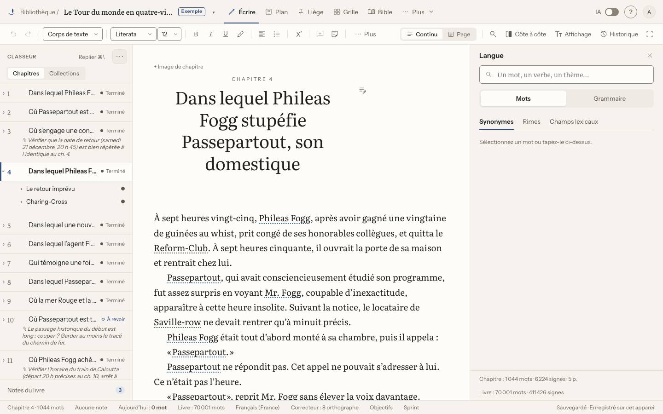Switch to Continu view mode
The height and width of the screenshot is (414, 663).
pyautogui.click(x=422, y=34)
